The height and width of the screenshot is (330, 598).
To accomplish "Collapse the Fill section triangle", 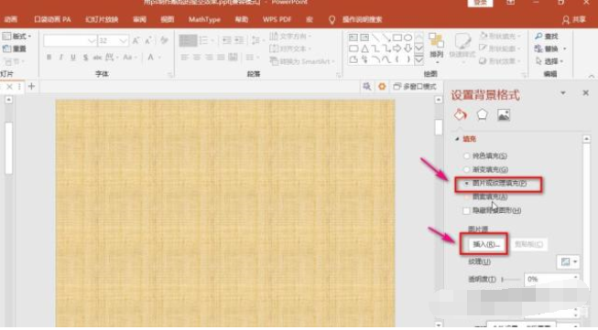I will click(x=457, y=139).
